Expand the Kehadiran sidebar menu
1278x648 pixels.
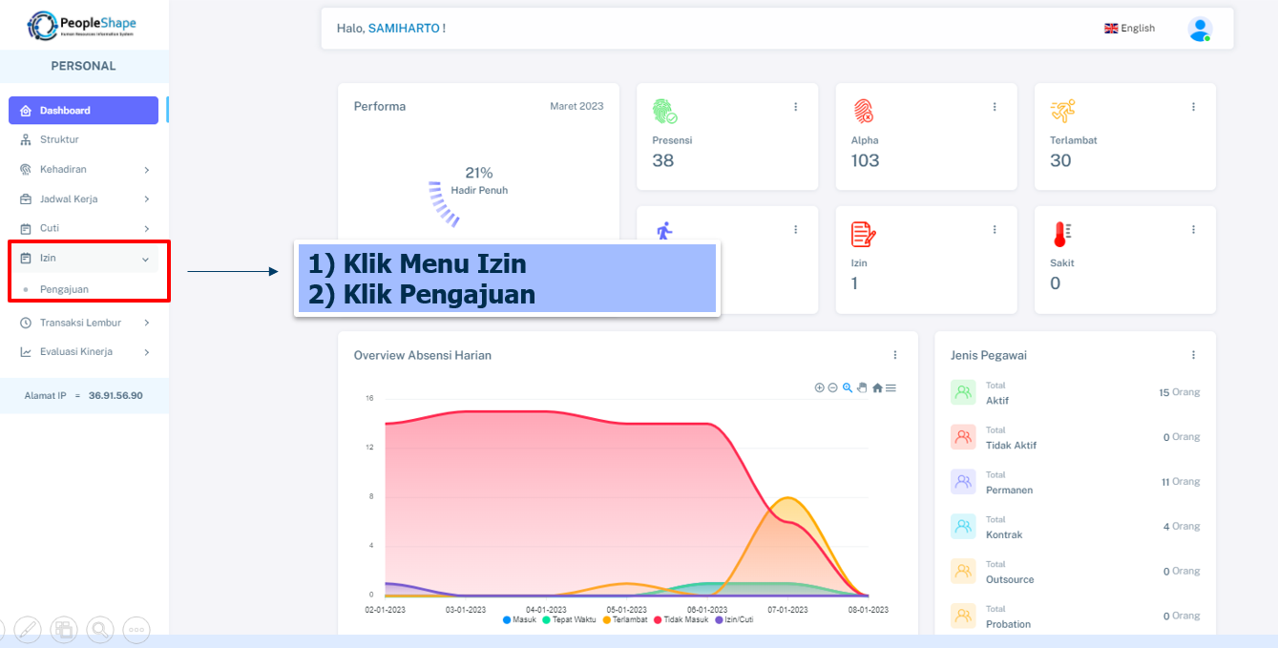click(84, 170)
